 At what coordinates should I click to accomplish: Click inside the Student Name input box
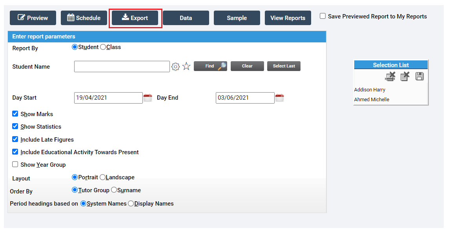pos(122,66)
